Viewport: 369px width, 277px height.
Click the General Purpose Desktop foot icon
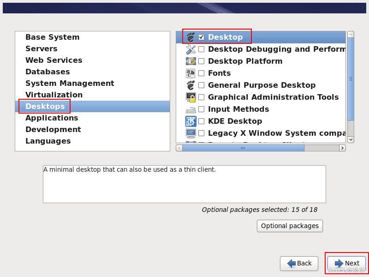coord(191,85)
